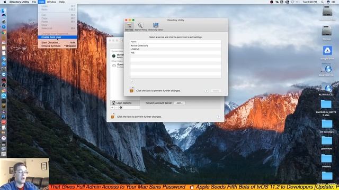Select the Services toolbar icon in Directory Utility
The width and height of the screenshot is (339, 190).
[x=129, y=27]
